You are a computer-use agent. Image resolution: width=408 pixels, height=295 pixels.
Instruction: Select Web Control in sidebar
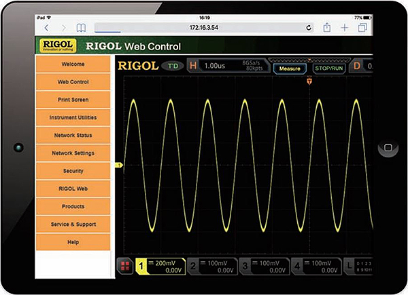[73, 82]
